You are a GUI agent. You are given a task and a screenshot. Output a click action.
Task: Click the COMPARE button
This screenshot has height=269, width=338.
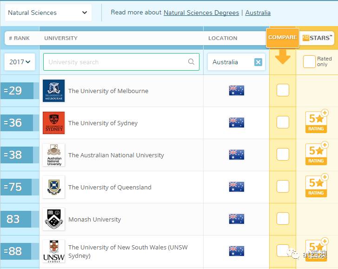[282, 38]
